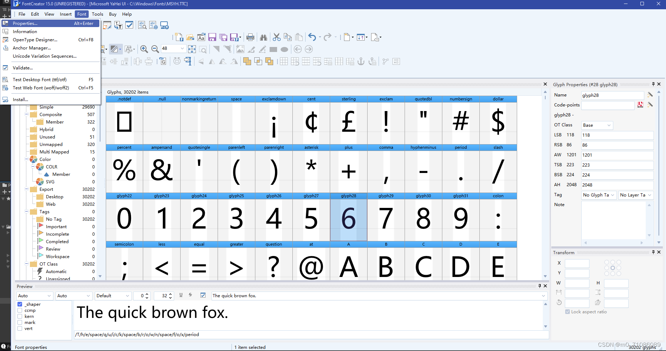The width and height of the screenshot is (666, 351).
Task: Click the Cut scissors icon
Action: coord(276,37)
